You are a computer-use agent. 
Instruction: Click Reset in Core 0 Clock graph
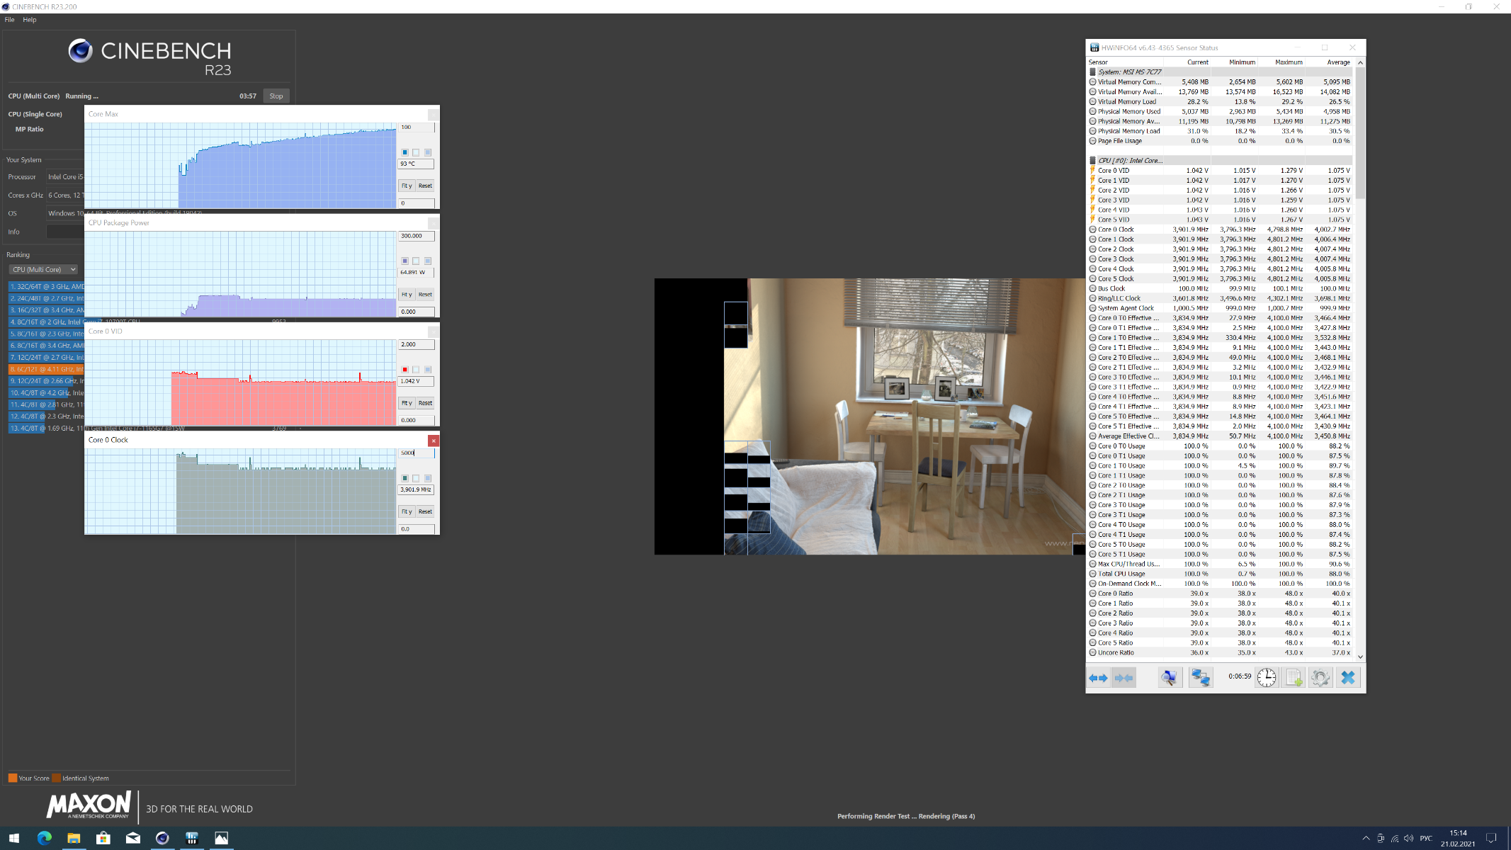pos(425,511)
